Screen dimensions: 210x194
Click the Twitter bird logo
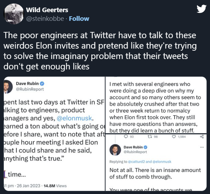201,10
